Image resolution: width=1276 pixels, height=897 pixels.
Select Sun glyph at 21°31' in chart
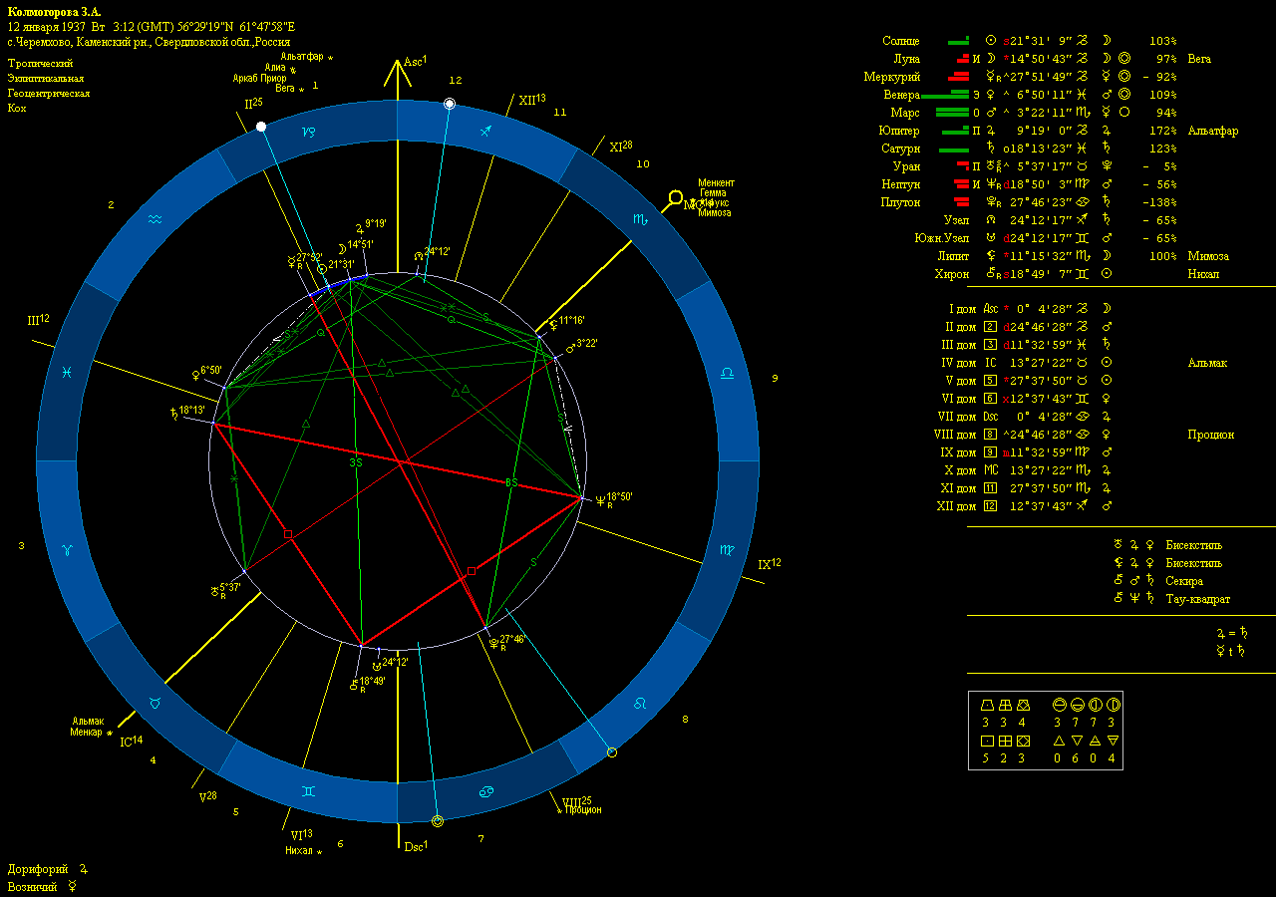pyautogui.click(x=321, y=268)
